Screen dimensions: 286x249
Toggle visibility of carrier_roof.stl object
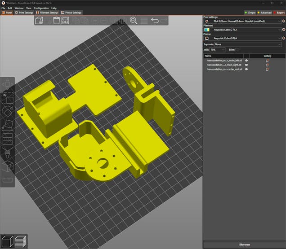pyautogui.click(x=246, y=69)
